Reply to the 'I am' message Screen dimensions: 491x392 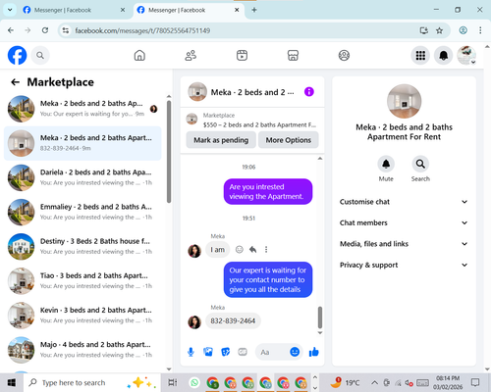[252, 250]
